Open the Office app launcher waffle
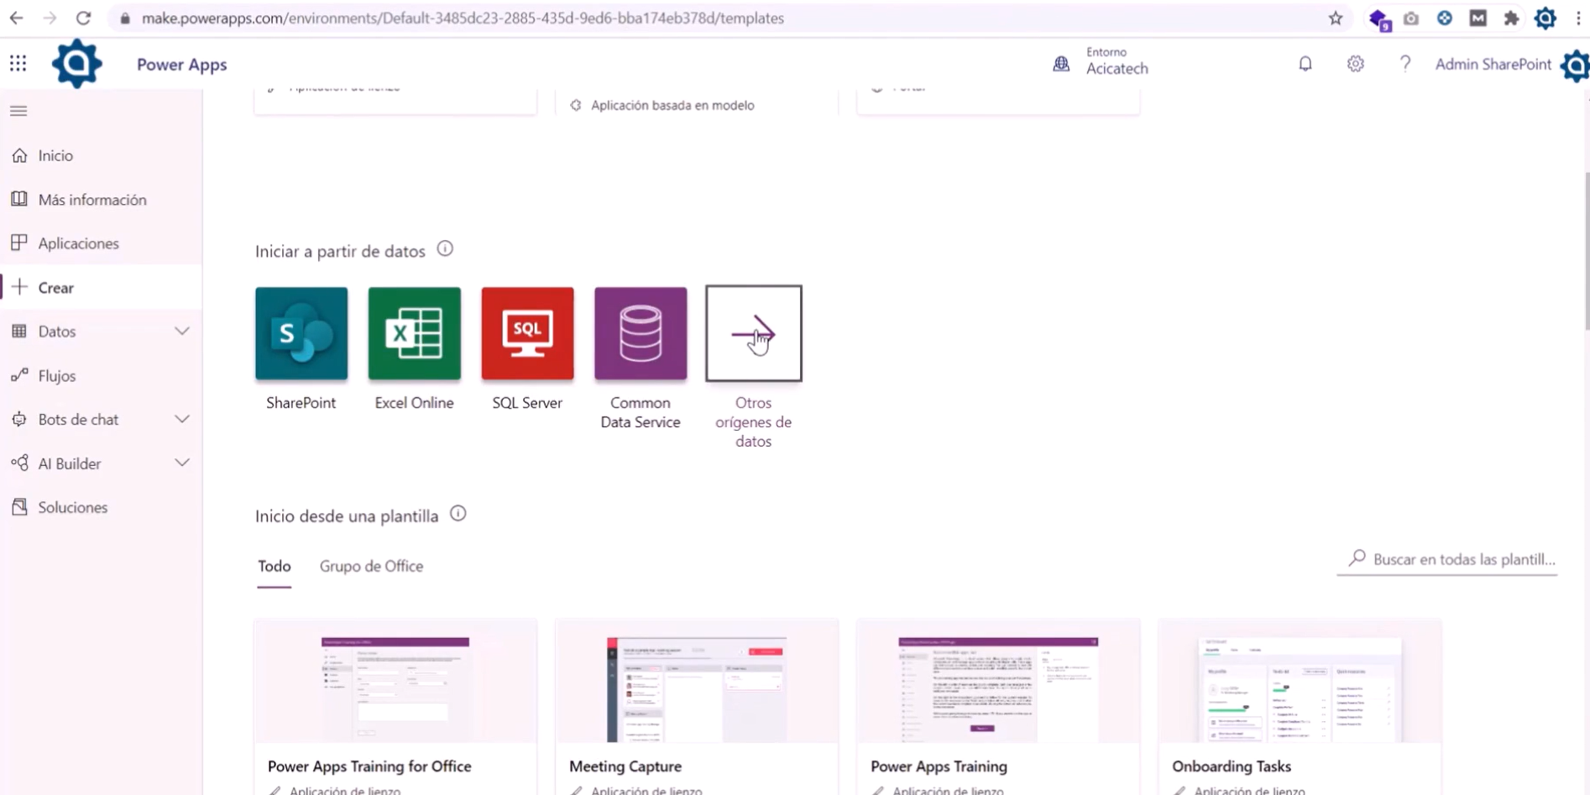This screenshot has height=795, width=1590. coord(18,63)
